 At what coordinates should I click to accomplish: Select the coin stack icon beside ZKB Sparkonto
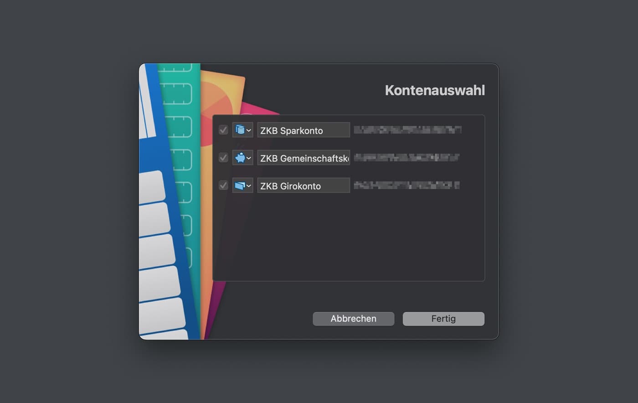click(240, 129)
